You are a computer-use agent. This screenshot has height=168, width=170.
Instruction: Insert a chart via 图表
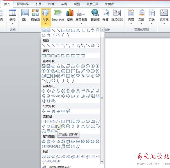click(70, 15)
